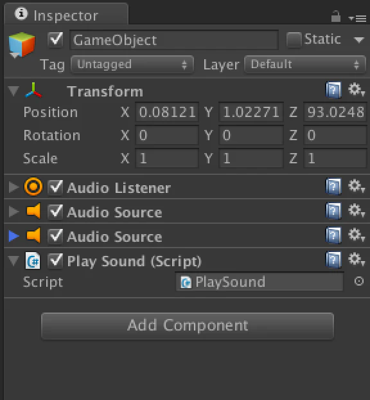Open second Audio Source gear menu

pyautogui.click(x=357, y=235)
